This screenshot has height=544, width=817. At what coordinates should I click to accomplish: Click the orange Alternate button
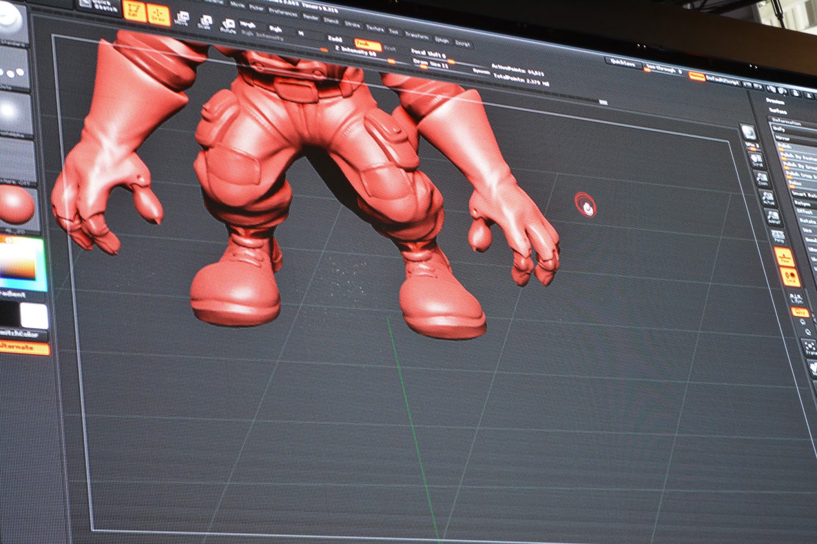pos(25,348)
